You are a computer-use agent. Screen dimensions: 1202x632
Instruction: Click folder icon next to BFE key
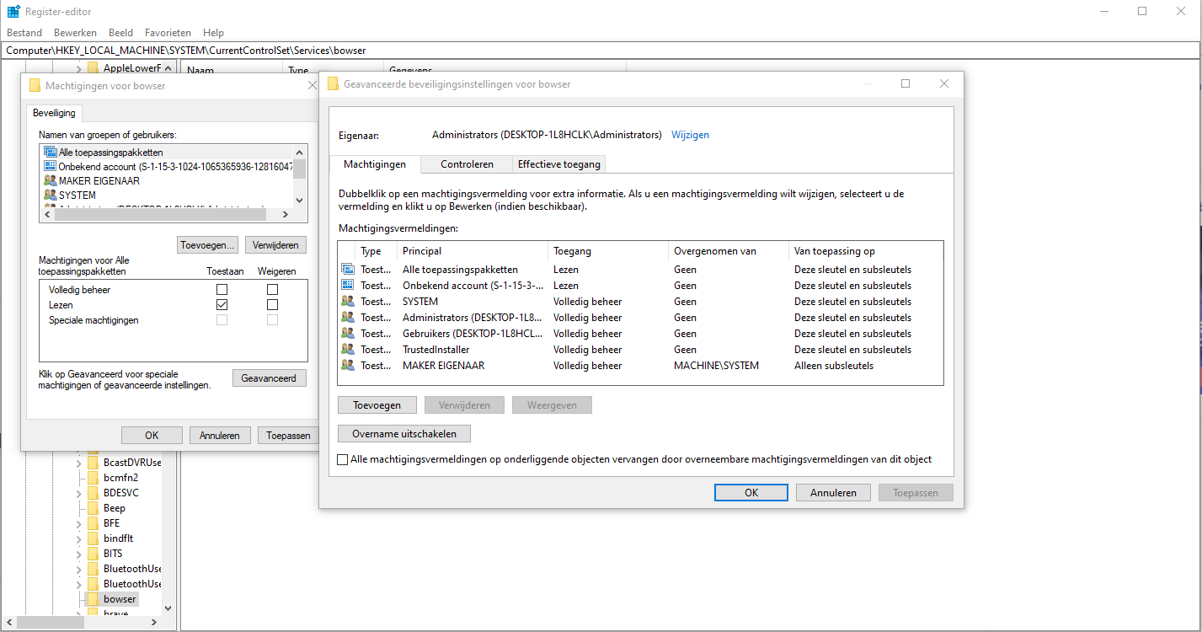tap(93, 523)
